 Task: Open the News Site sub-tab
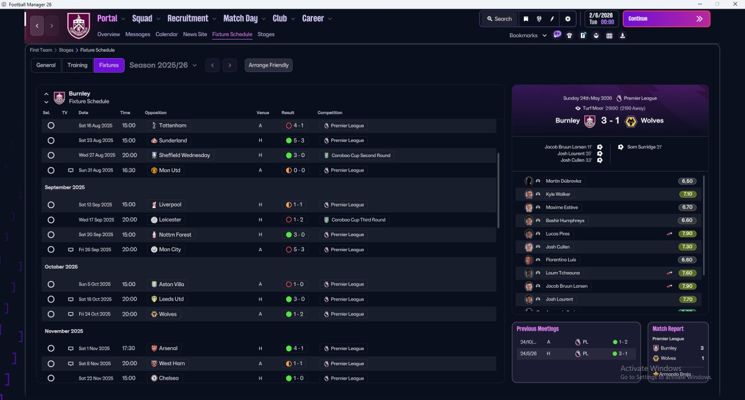195,34
